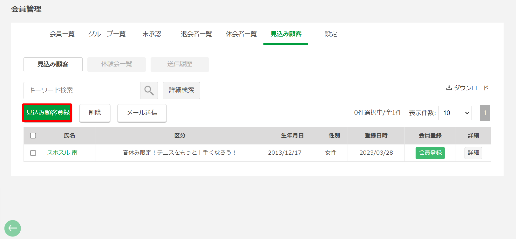Click the 会員登録 button in the row
This screenshot has width=516, height=239.
[x=430, y=153]
